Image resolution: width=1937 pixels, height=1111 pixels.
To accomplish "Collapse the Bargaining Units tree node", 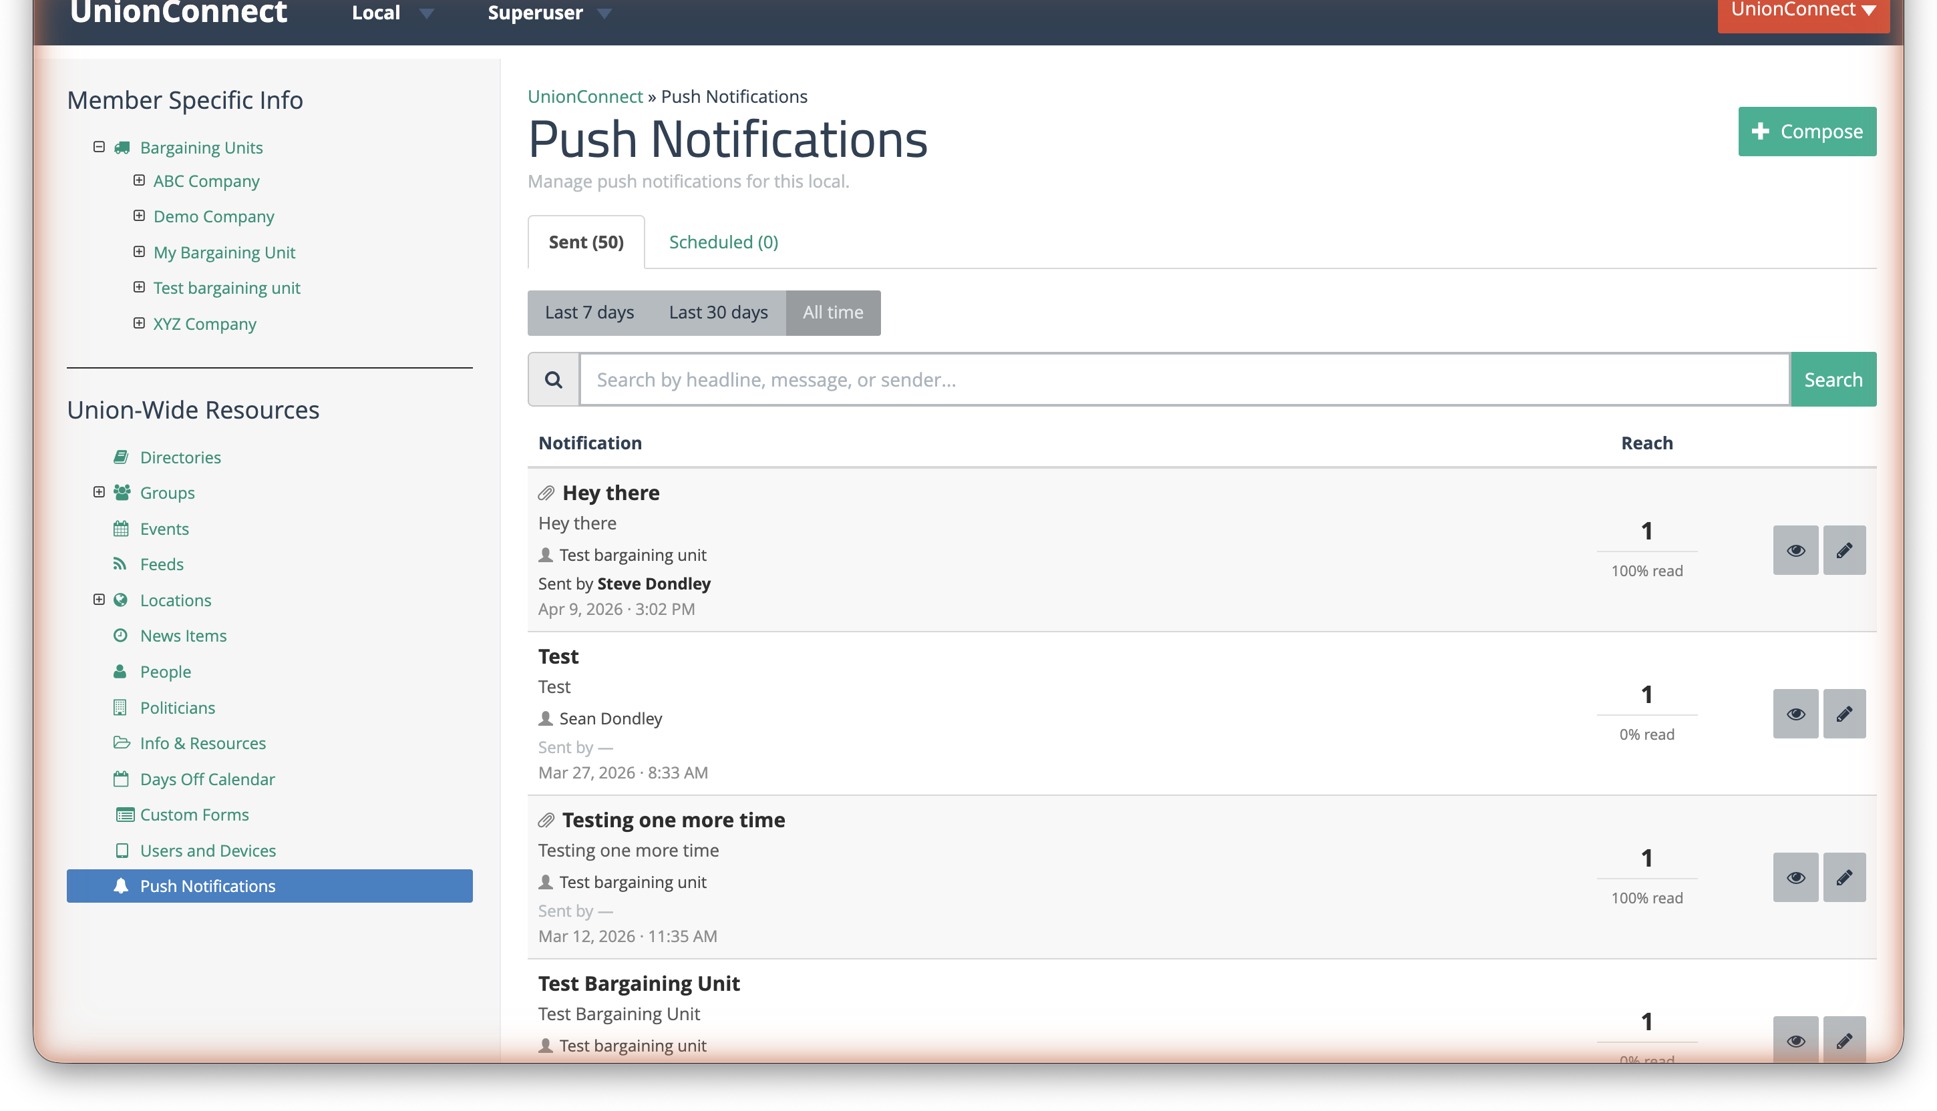I will click(100, 146).
